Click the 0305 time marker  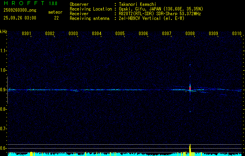[120, 33]
